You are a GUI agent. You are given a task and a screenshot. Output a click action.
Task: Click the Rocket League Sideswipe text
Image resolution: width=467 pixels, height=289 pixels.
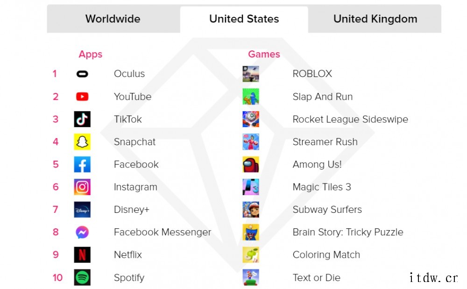pyautogui.click(x=350, y=120)
